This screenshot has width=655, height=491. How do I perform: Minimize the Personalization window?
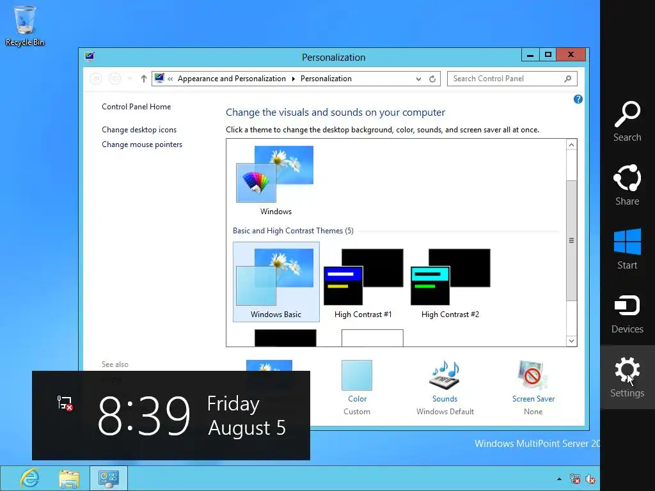point(530,55)
